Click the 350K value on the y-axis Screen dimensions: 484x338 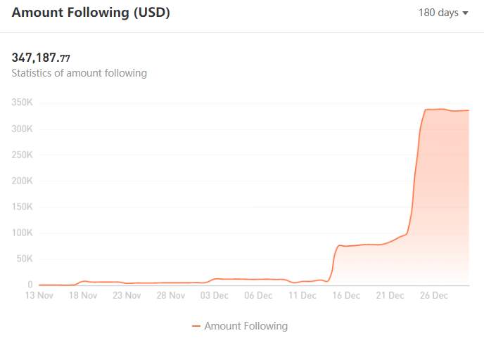point(22,102)
